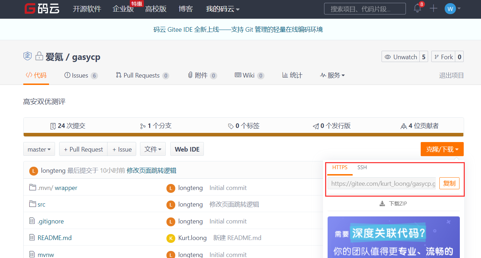The width and height of the screenshot is (481, 258).
Task: Click longteng avatar on latest commit row
Action: [x=34, y=171]
